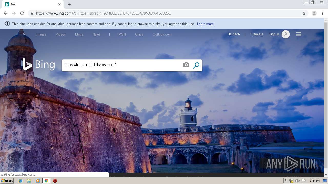Open News from Bing navigation

[97, 34]
